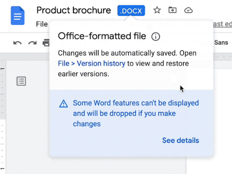Click the move to folder icon
Viewport: 232px width, 174px height.
tap(172, 10)
